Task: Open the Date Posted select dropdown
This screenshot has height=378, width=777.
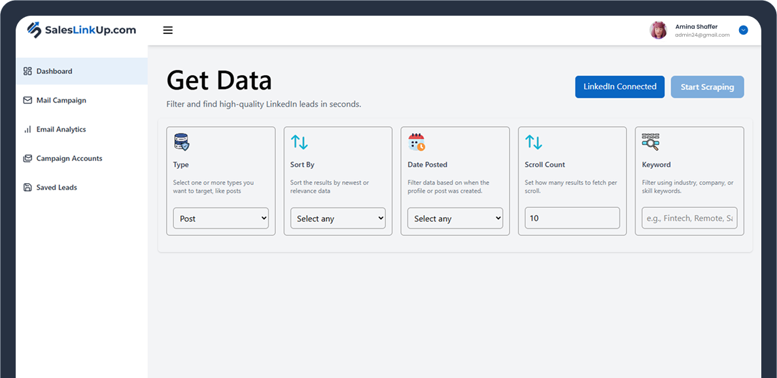Action: (x=455, y=218)
